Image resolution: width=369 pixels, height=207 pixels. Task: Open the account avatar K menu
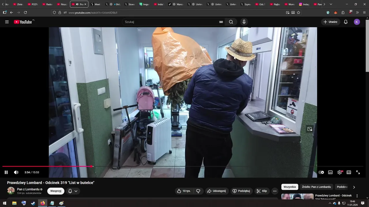(357, 22)
